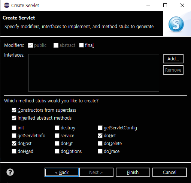Click the Add... interface button
This screenshot has width=191, height=183.
173,59
